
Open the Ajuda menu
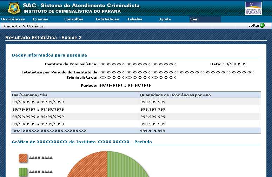[x=165, y=19]
